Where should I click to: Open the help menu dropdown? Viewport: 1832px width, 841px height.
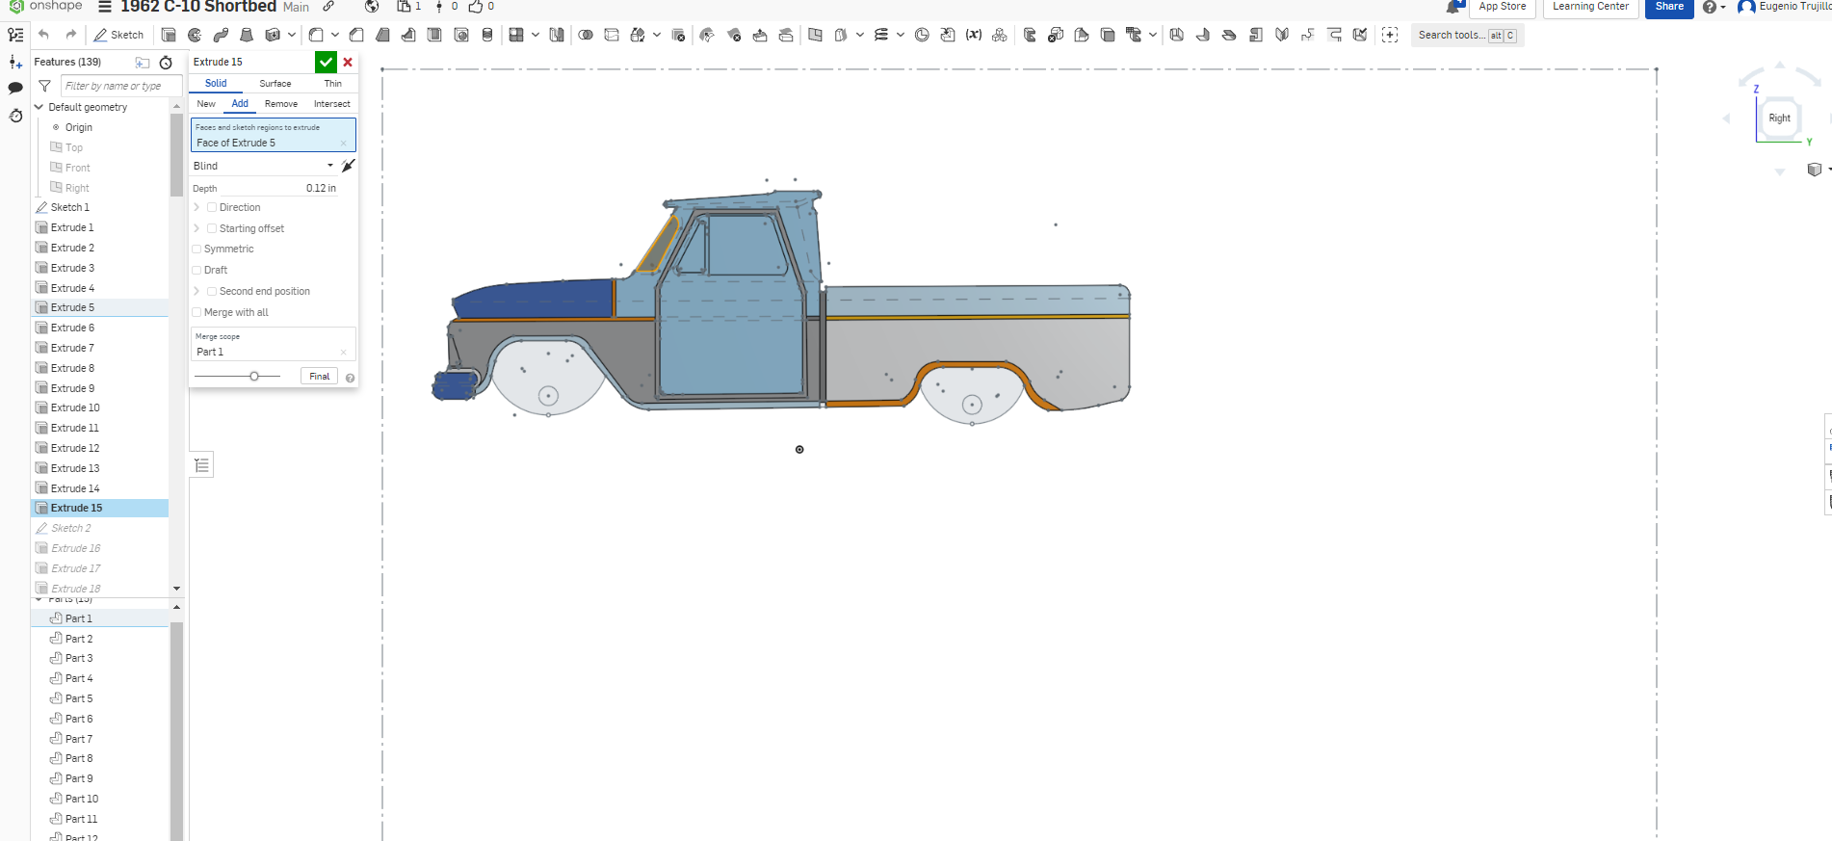pyautogui.click(x=1714, y=7)
